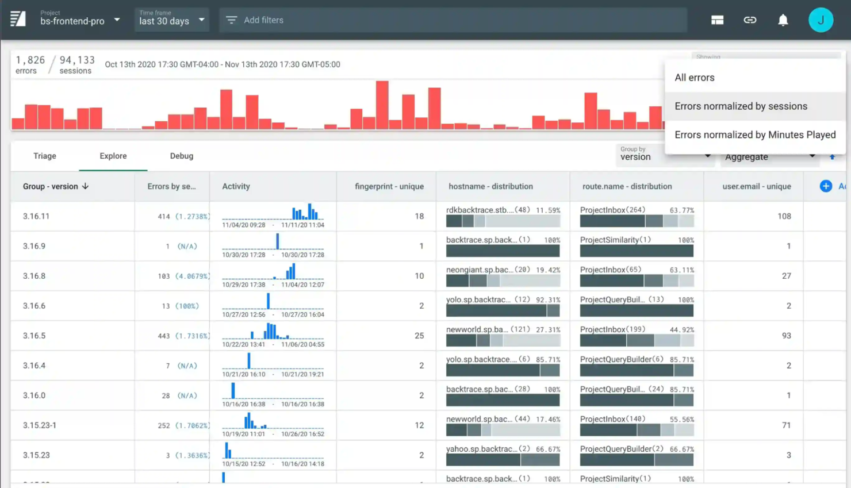Open the notifications bell
This screenshot has height=488, width=851.
(783, 19)
